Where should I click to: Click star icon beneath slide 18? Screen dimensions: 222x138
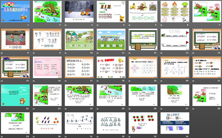tap(98, 81)
